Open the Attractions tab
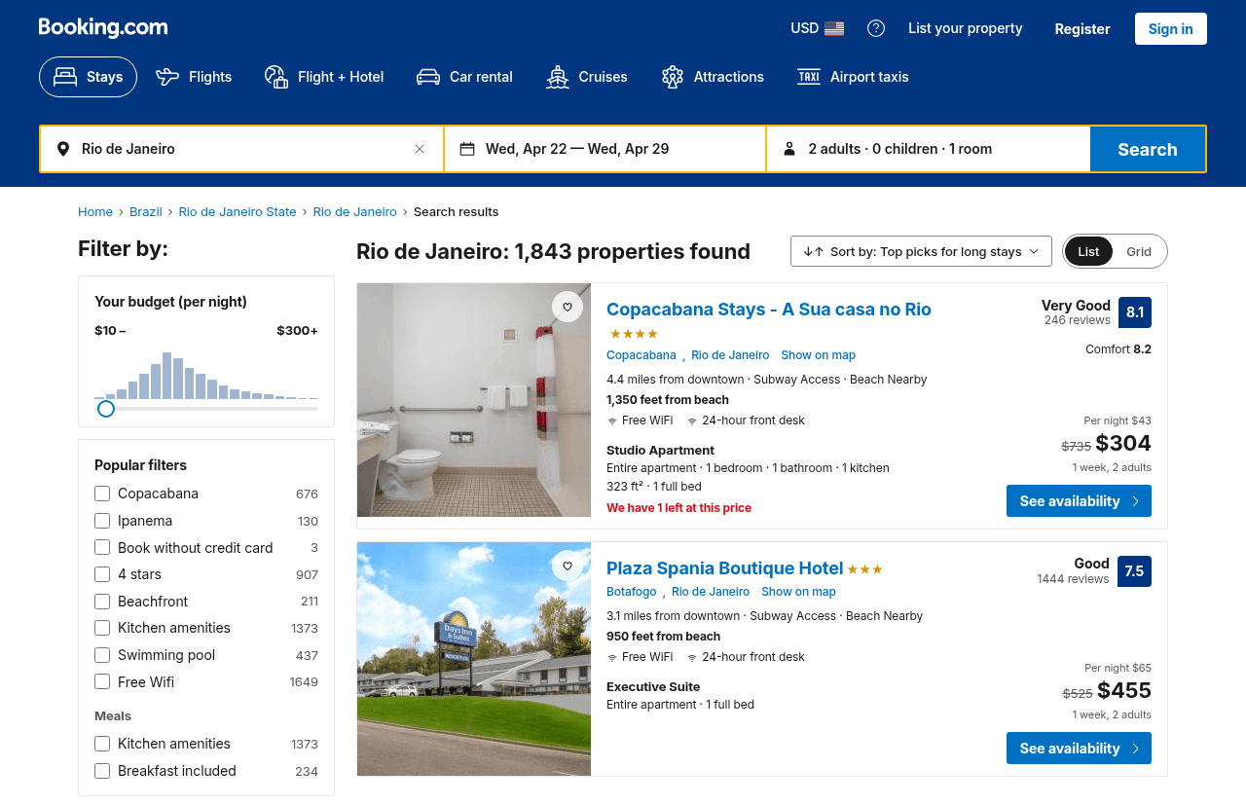This screenshot has width=1246, height=805. tap(713, 77)
